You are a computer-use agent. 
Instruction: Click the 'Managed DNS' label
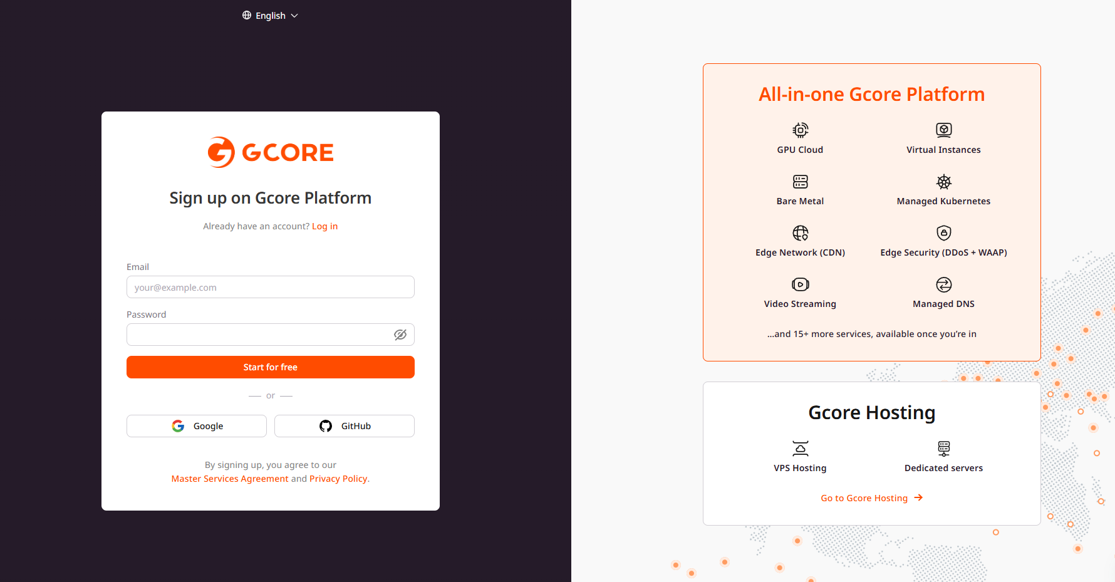click(x=944, y=304)
